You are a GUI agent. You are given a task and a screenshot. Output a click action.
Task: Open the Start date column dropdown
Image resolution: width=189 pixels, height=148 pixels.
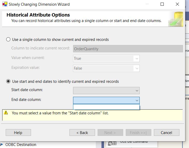[137, 91]
